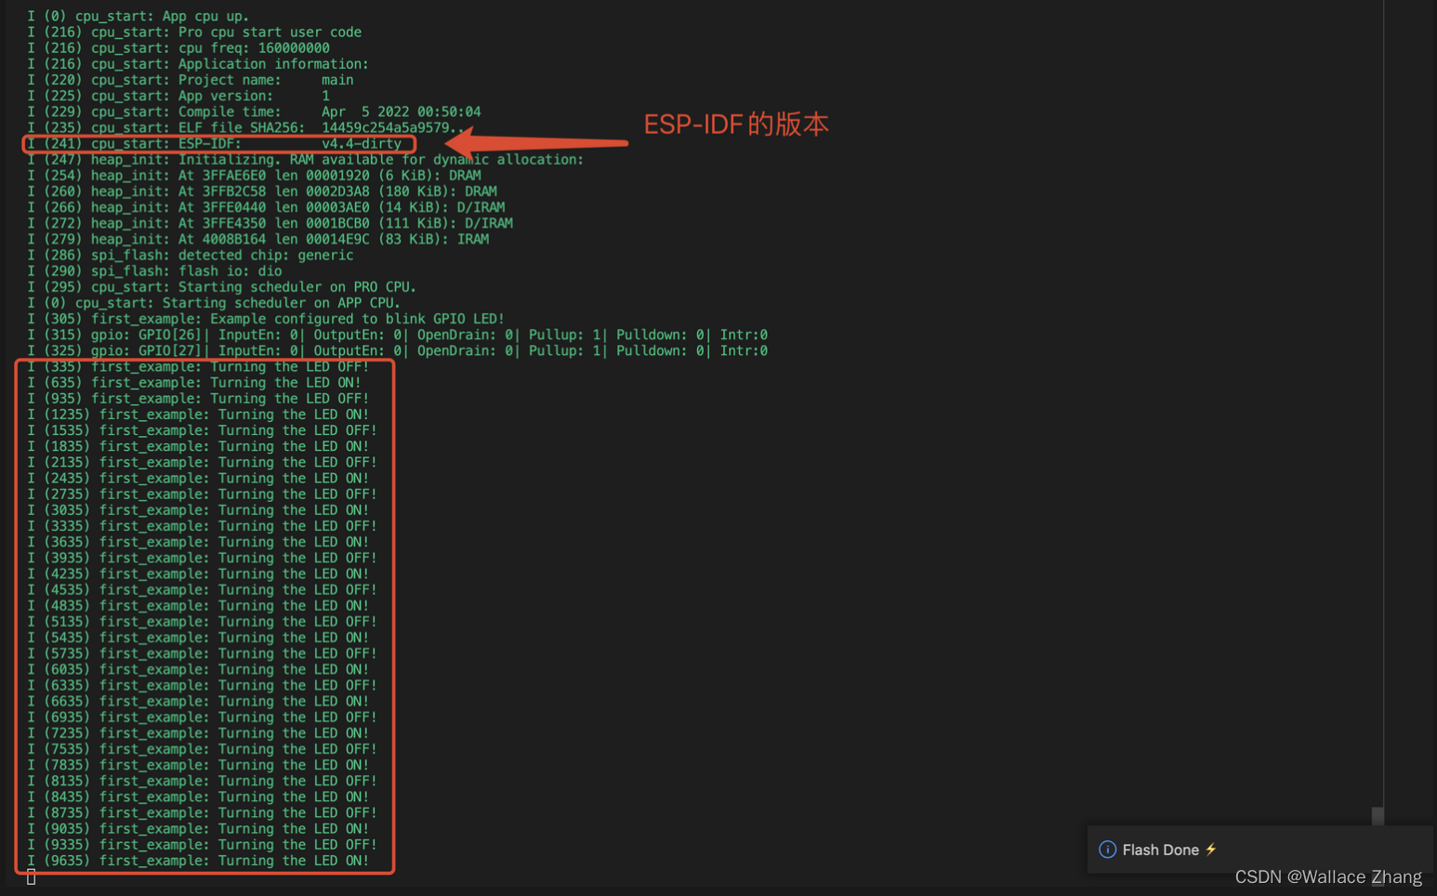Screen dimensions: 1437x896
Task: Select the (5735) LED OFF log line
Action: point(202,653)
